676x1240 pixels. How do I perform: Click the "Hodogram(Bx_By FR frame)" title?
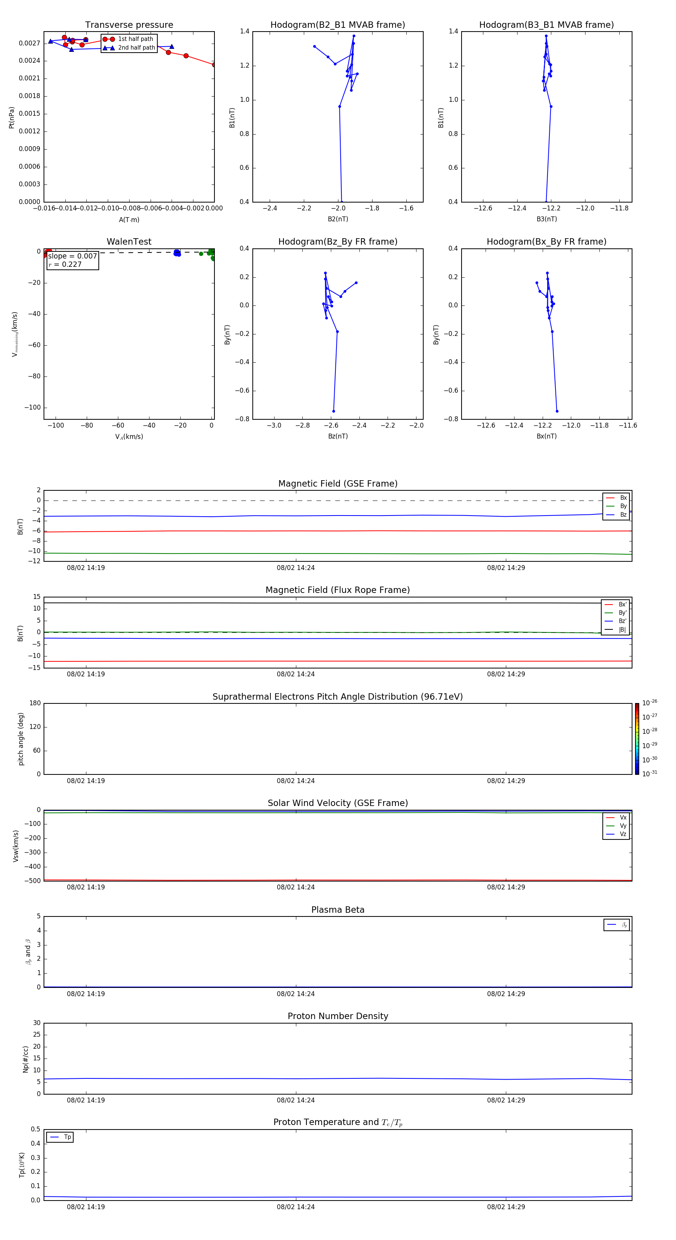546,242
